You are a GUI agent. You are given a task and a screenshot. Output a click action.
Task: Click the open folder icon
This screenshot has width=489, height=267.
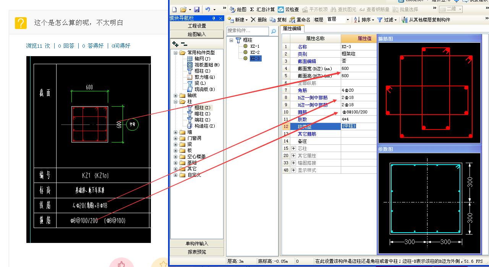coord(183,9)
